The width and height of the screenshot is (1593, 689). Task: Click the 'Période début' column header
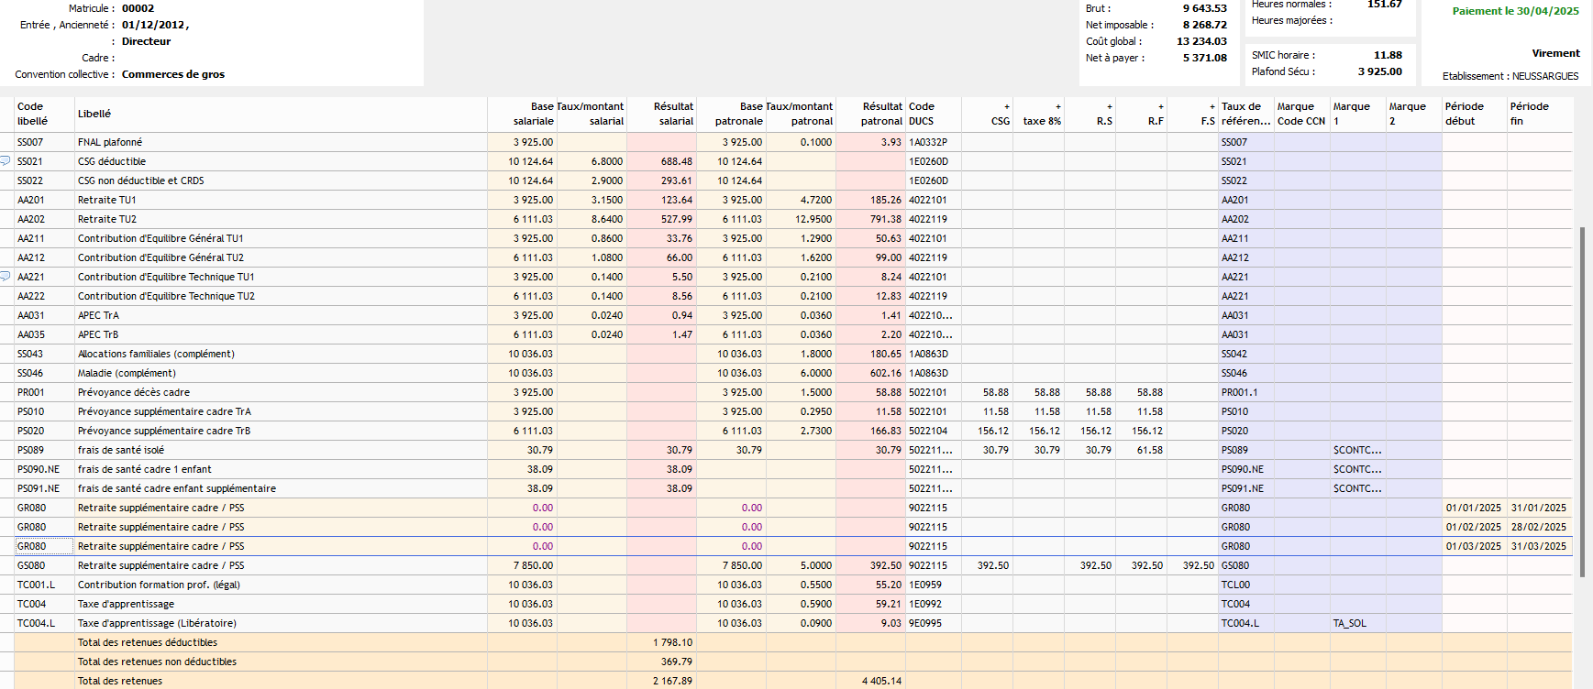1475,114
